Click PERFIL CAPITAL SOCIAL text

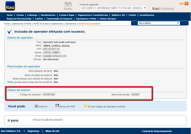click(57, 46)
